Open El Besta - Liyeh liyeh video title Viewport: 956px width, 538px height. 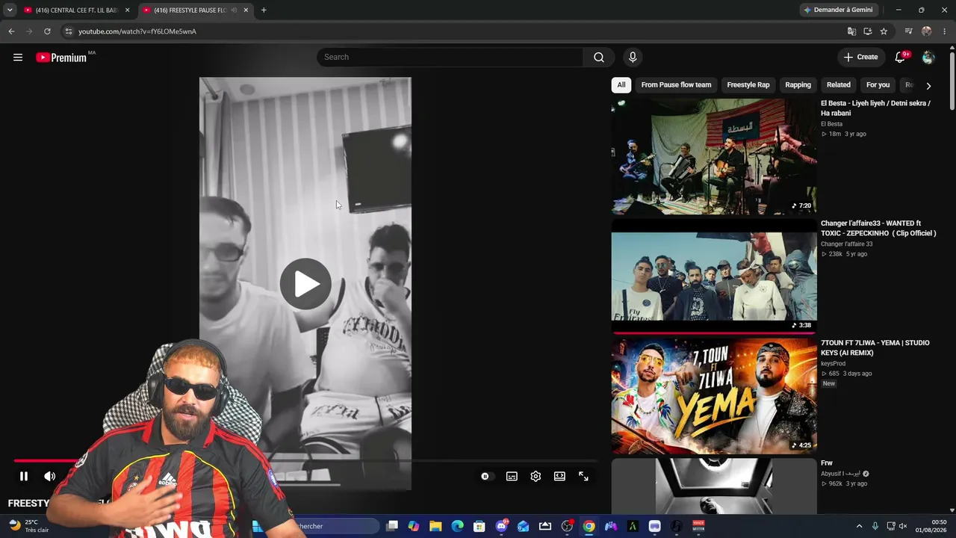875,108
